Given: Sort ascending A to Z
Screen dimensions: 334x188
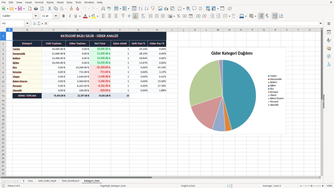Looking at the screenshot, I should [141, 9].
